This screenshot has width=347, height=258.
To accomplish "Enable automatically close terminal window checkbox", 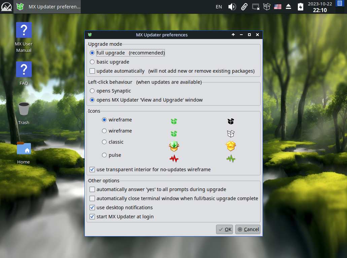I will tap(174, 198).
